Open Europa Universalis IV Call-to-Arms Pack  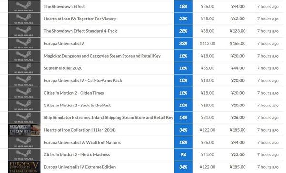coord(83,81)
